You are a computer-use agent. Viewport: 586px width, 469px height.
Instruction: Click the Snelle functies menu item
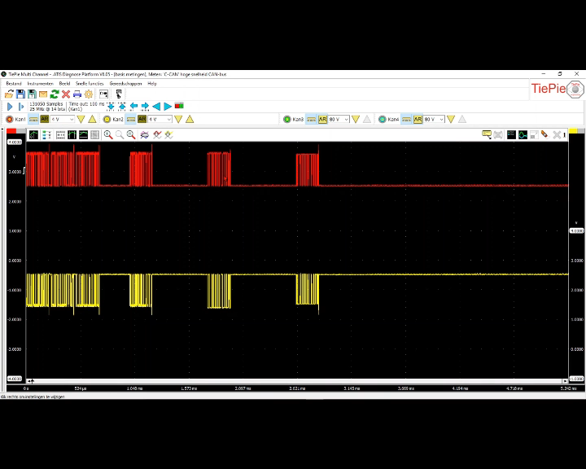pyautogui.click(x=89, y=83)
